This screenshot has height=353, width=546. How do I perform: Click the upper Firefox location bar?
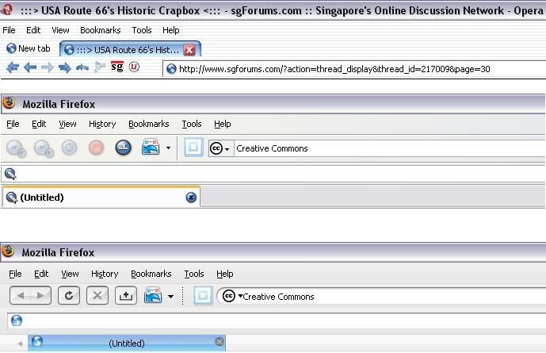[x=273, y=174]
